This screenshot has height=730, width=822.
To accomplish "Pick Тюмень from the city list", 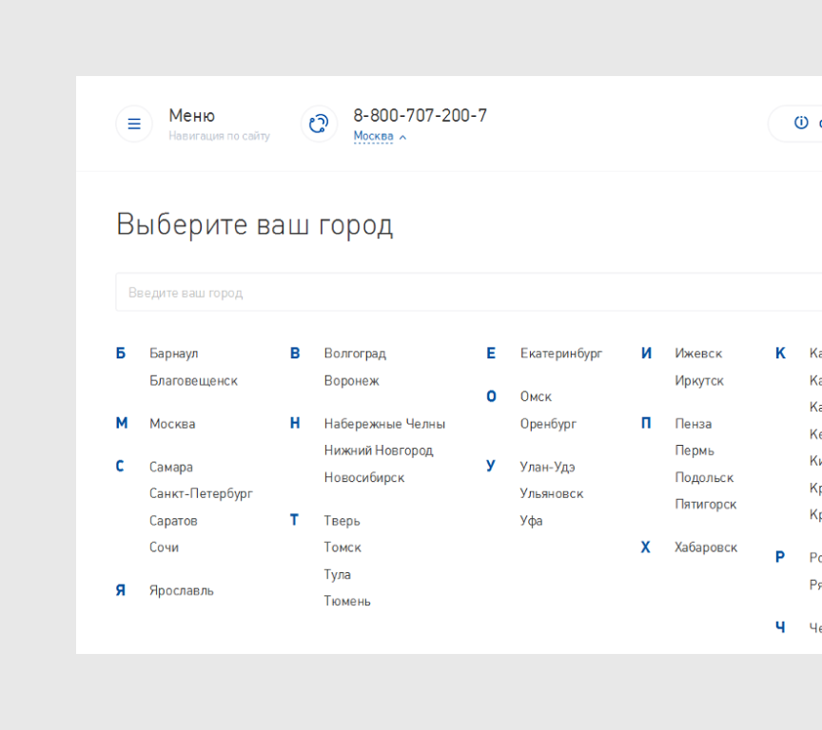I will tap(347, 601).
